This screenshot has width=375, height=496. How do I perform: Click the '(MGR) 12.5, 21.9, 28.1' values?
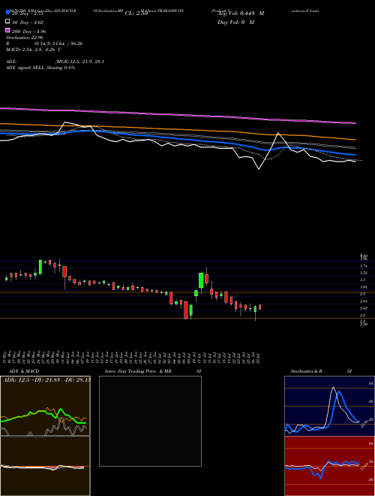79,62
